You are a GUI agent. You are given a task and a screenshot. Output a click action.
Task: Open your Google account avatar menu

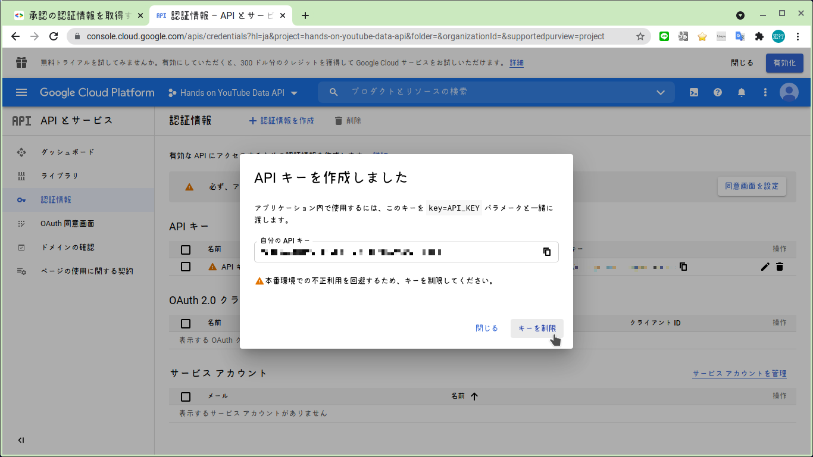[789, 92]
